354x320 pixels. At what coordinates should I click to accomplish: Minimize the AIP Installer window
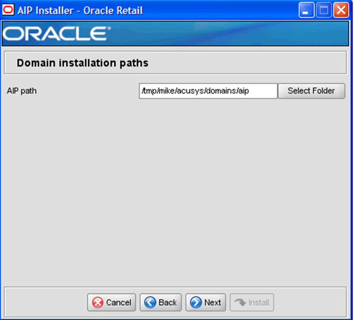306,10
